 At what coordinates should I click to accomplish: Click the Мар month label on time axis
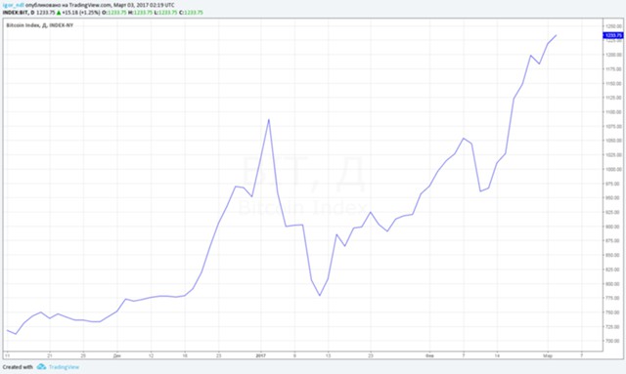point(548,355)
